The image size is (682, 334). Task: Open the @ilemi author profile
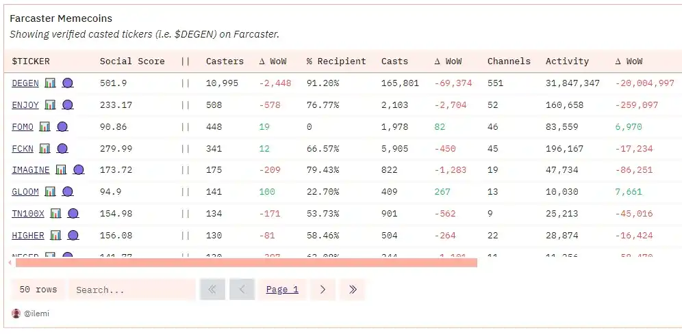pyautogui.click(x=36, y=314)
